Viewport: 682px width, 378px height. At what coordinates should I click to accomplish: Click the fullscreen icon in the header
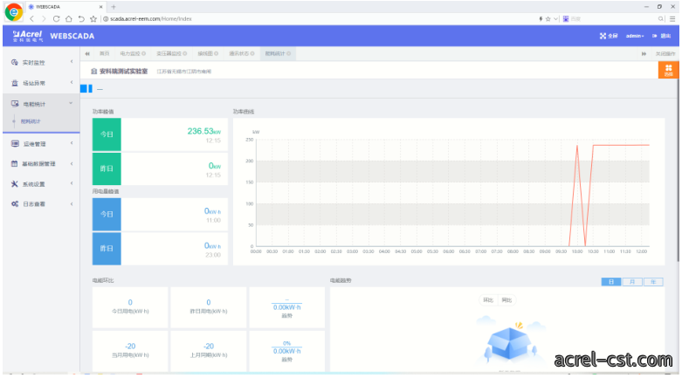(x=603, y=36)
